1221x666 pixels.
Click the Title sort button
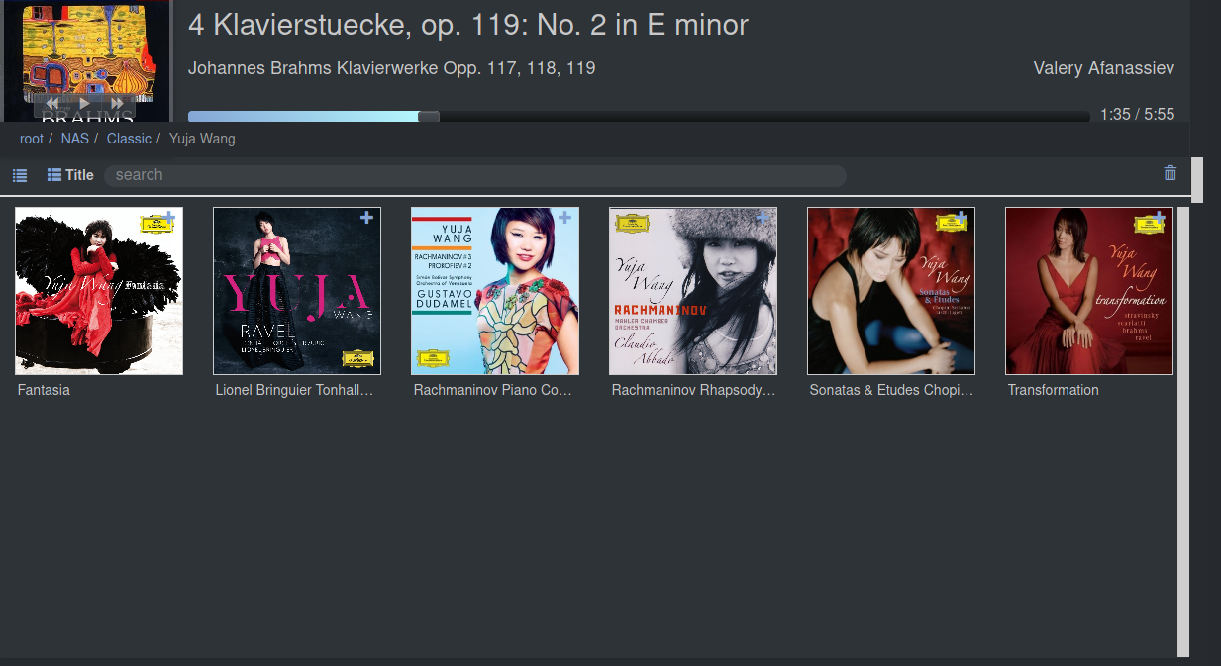[x=70, y=175]
